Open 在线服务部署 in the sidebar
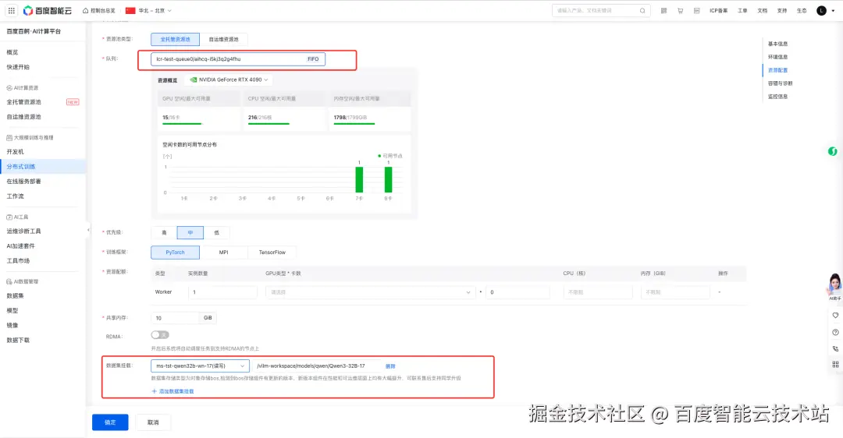This screenshot has height=438, width=843. tap(23, 182)
